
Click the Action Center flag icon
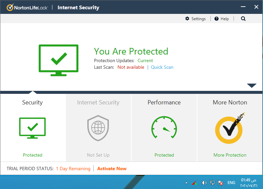(x=220, y=183)
